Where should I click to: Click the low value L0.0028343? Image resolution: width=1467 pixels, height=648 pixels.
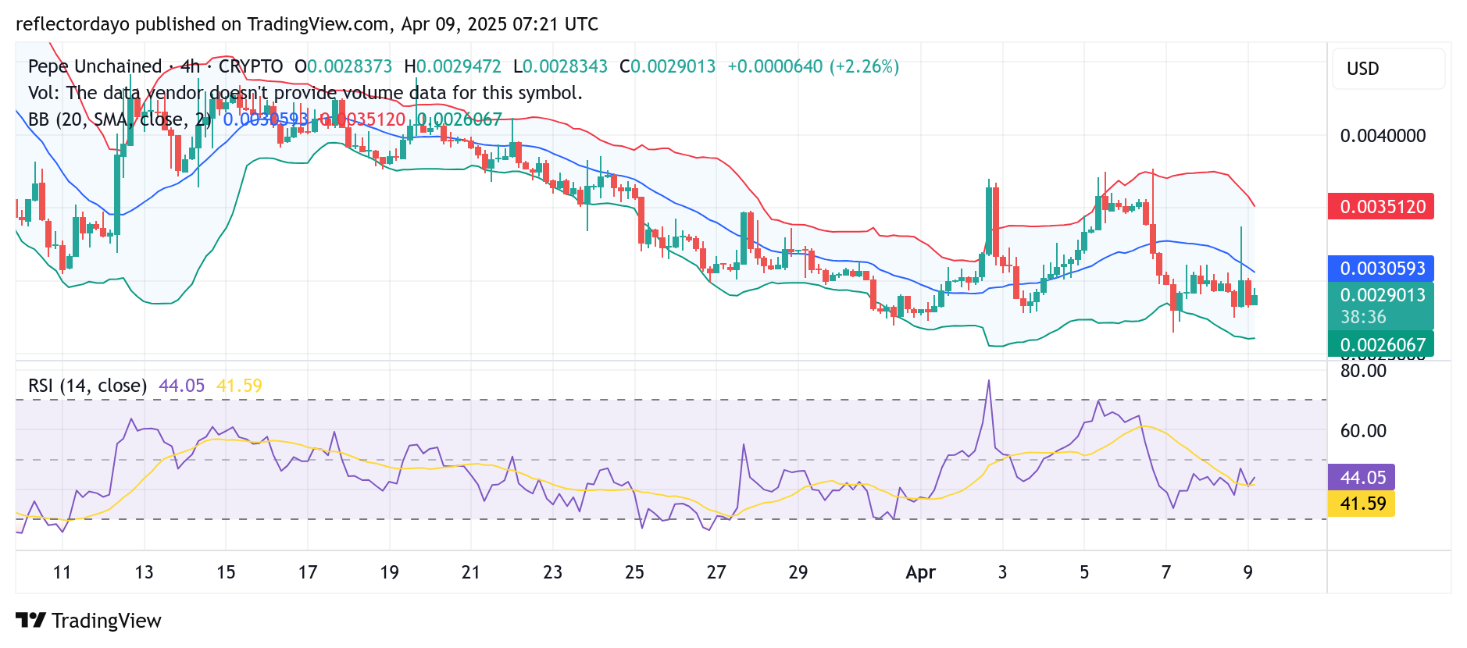(x=560, y=66)
